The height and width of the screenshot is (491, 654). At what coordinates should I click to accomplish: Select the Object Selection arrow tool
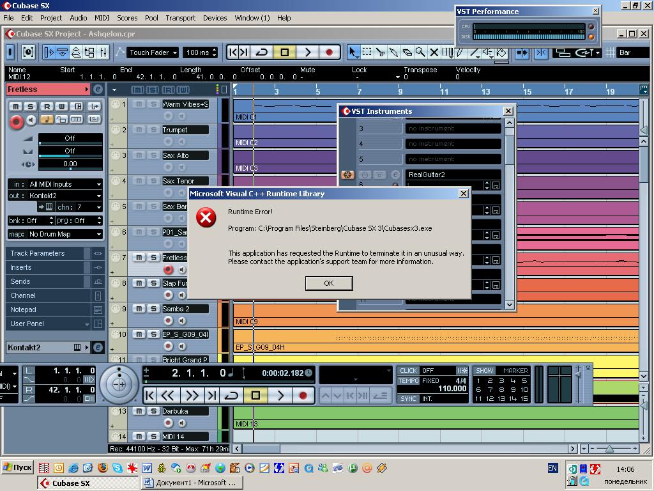click(x=353, y=52)
